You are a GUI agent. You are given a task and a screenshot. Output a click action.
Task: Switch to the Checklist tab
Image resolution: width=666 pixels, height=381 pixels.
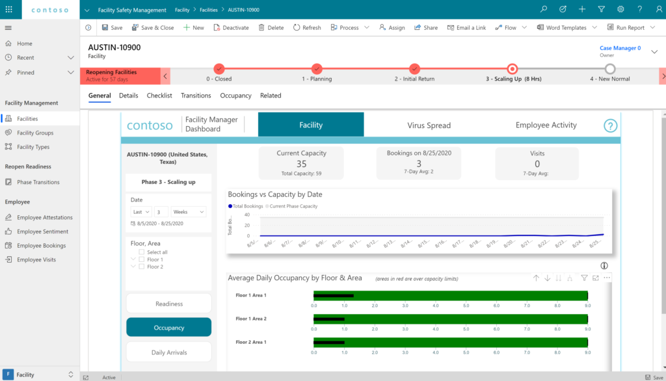159,95
